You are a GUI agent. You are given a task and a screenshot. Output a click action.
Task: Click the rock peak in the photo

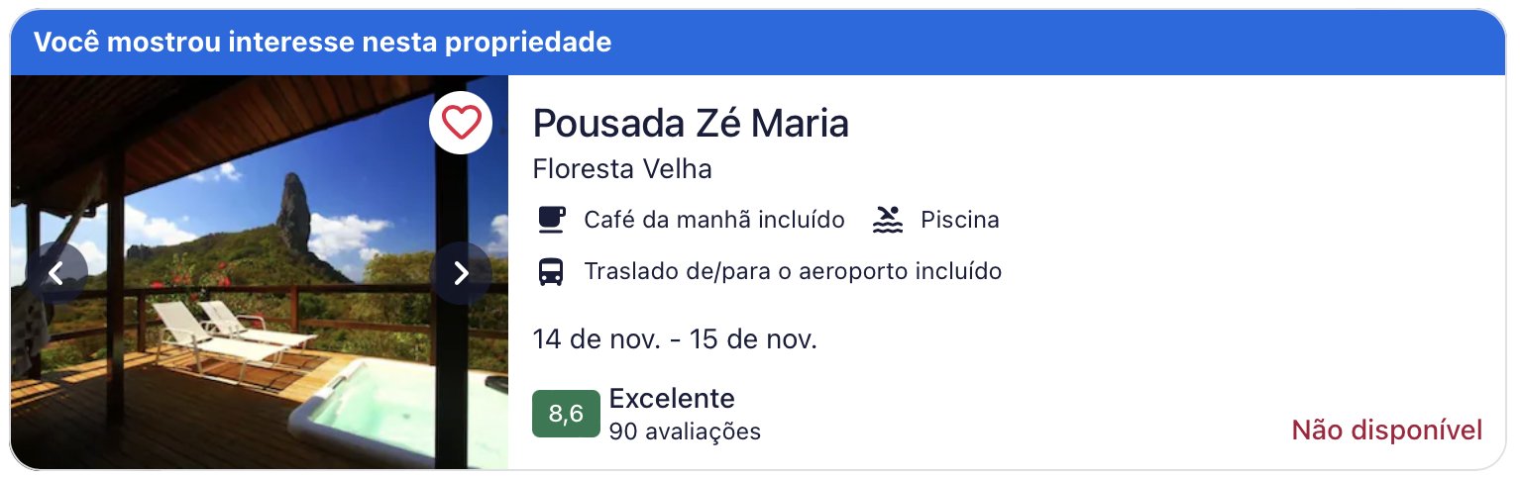pyautogui.click(x=293, y=211)
